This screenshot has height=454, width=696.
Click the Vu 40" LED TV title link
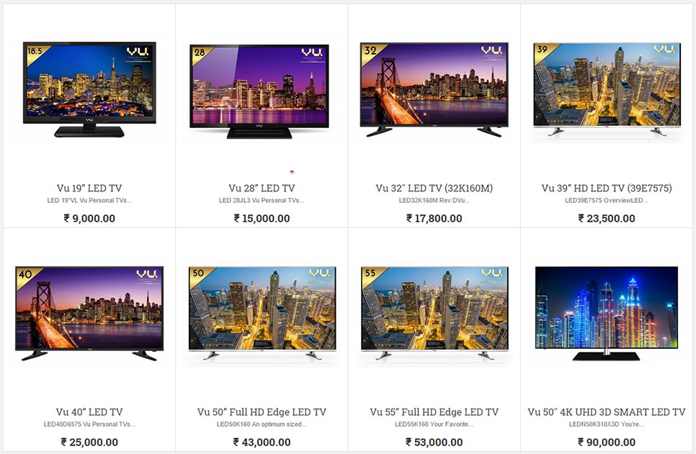(89, 412)
